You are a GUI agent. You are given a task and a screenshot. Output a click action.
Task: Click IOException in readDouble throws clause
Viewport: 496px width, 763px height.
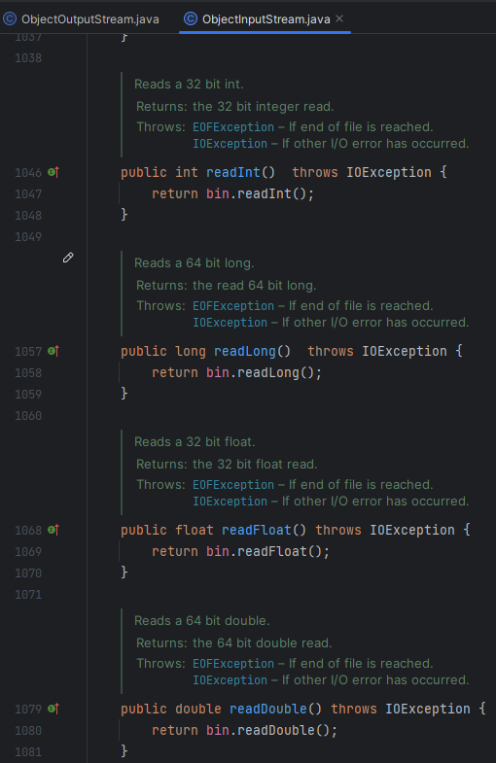[x=428, y=709]
